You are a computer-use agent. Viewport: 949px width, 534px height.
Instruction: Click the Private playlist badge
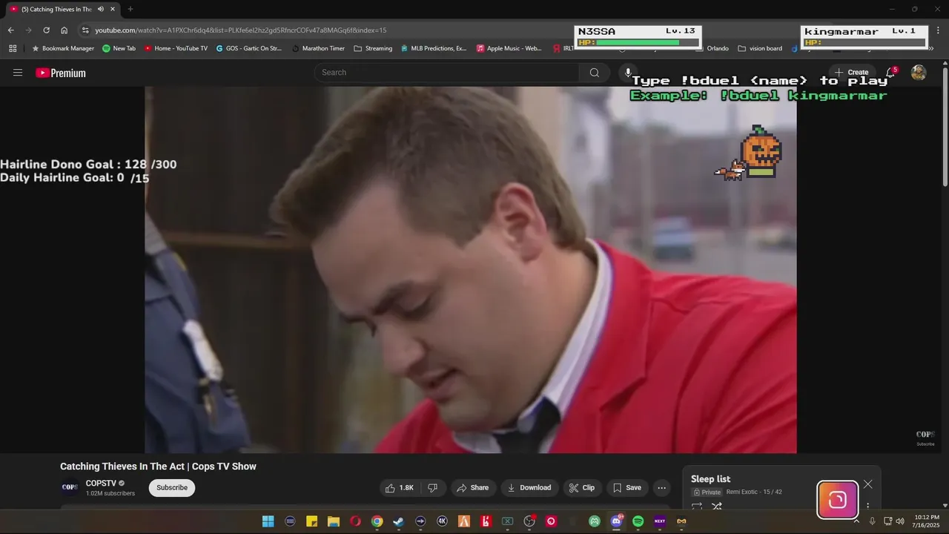click(x=707, y=492)
